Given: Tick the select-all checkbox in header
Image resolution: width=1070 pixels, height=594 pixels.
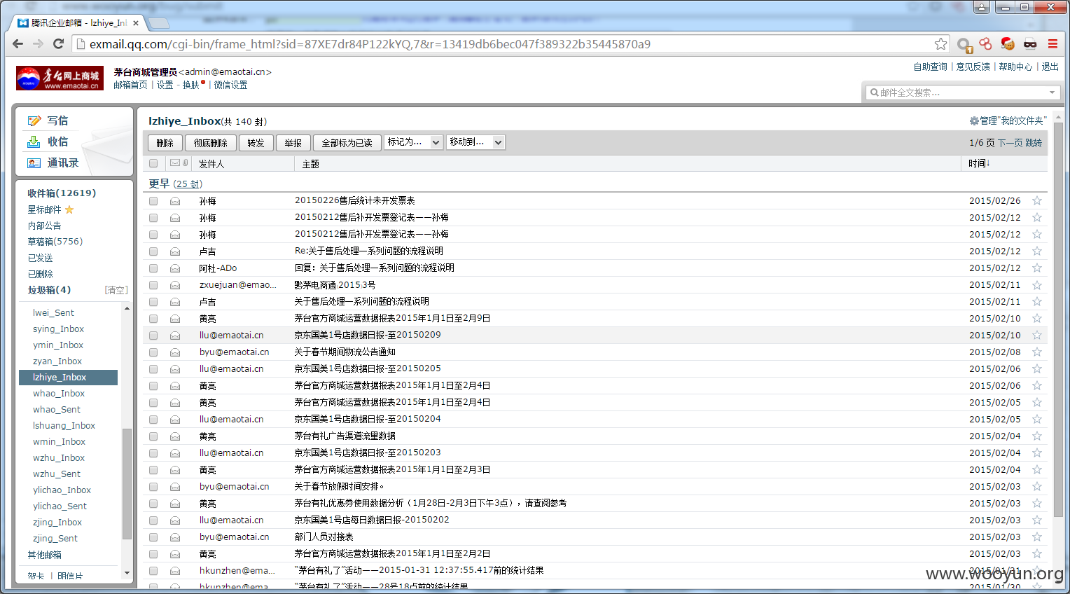Looking at the screenshot, I should coord(153,163).
